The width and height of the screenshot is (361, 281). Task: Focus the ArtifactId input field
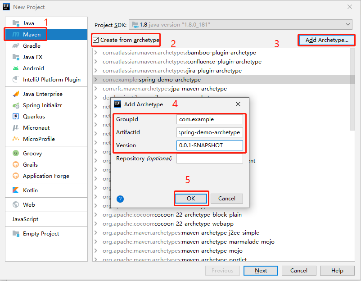click(x=209, y=132)
